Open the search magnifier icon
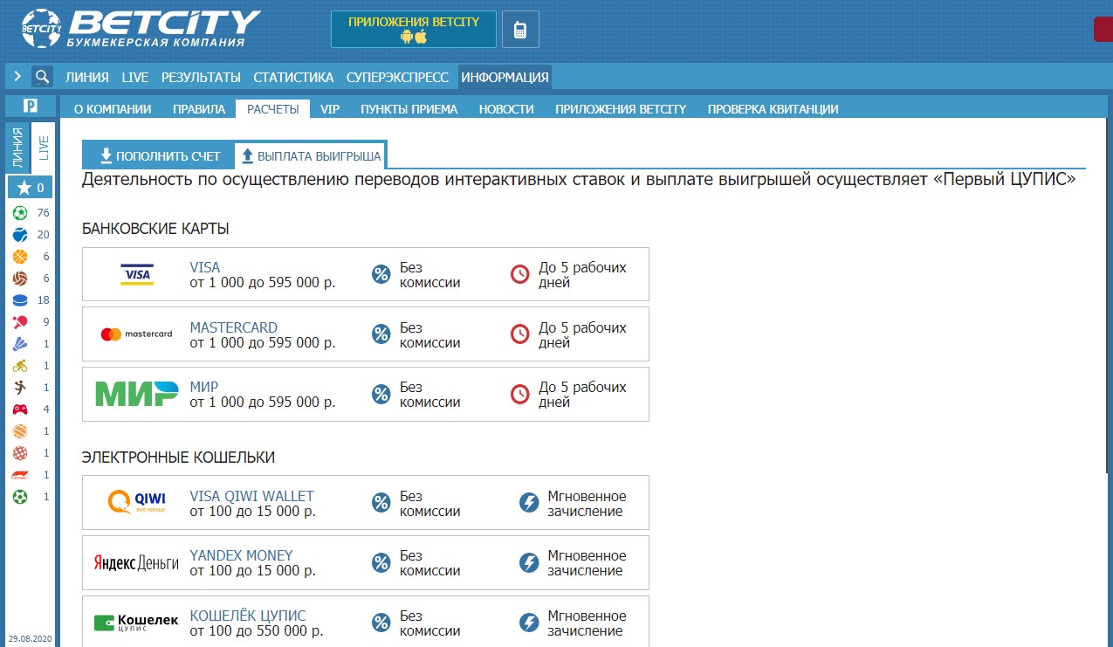The image size is (1113, 647). 42,77
